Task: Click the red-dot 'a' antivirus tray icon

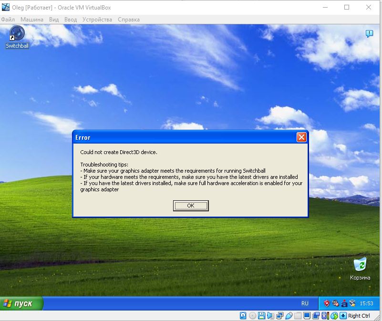Action: click(x=344, y=303)
